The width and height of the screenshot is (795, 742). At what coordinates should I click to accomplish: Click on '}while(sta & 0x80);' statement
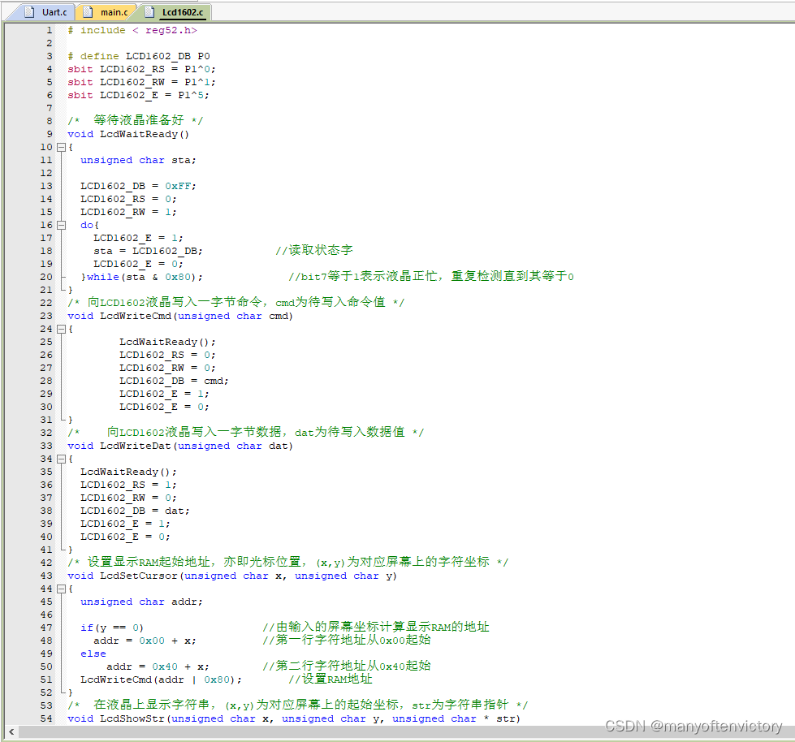[141, 278]
